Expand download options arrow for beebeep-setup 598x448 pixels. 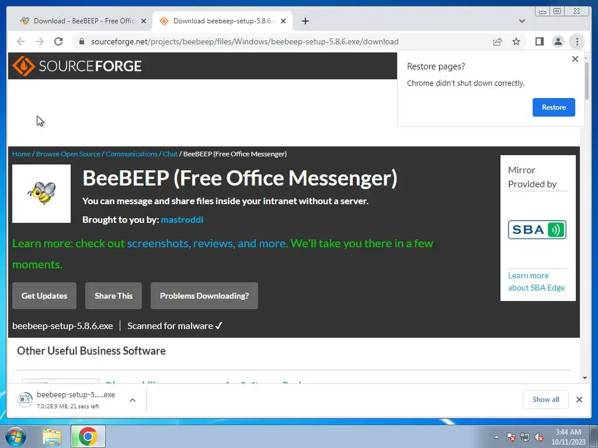click(x=133, y=400)
